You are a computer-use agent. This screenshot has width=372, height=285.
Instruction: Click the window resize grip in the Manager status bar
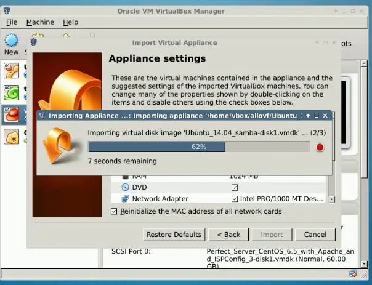(x=364, y=275)
